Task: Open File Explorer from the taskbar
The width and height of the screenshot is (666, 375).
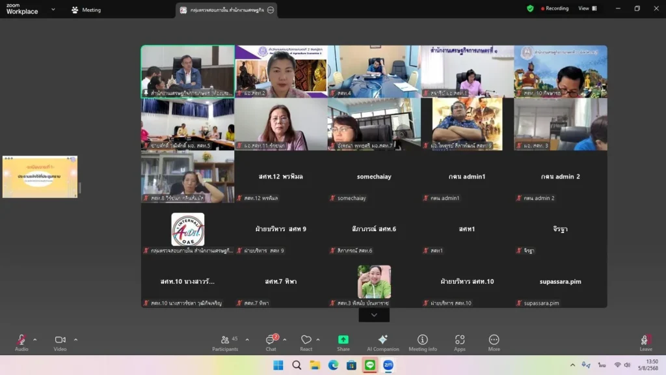Action: [315, 365]
